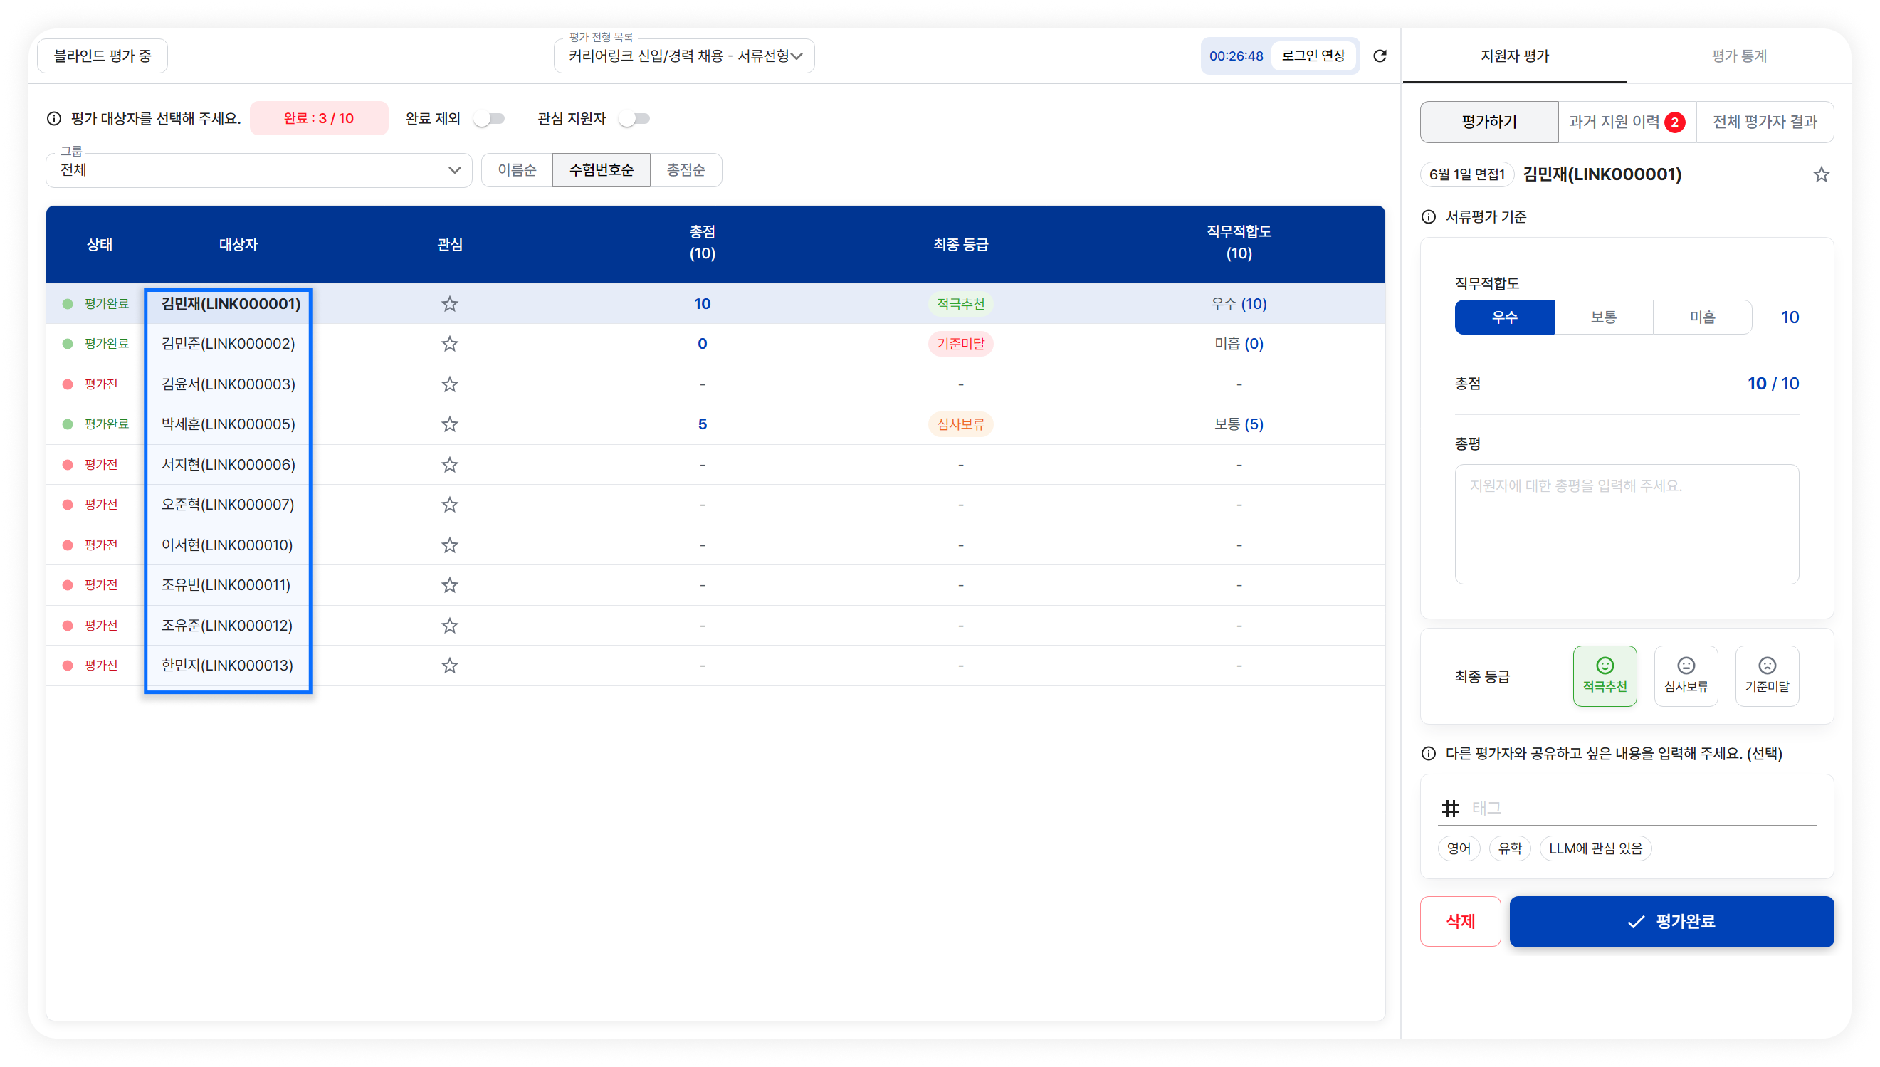The height and width of the screenshot is (1067, 1880).
Task: Click the 최종 등급 column header
Action: (960, 245)
